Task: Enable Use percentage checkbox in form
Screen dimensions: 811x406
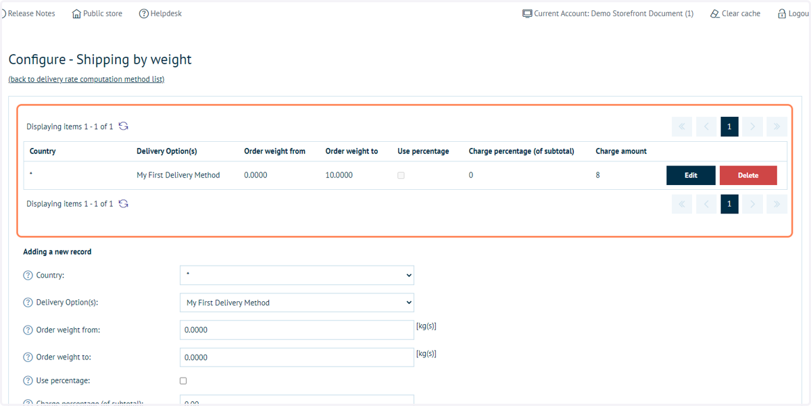Action: tap(183, 381)
